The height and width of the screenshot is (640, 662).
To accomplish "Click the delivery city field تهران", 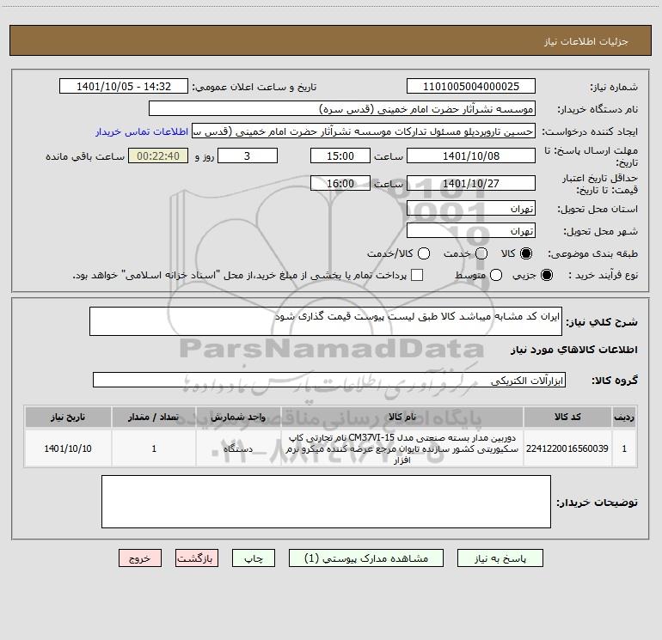I will click(471, 230).
